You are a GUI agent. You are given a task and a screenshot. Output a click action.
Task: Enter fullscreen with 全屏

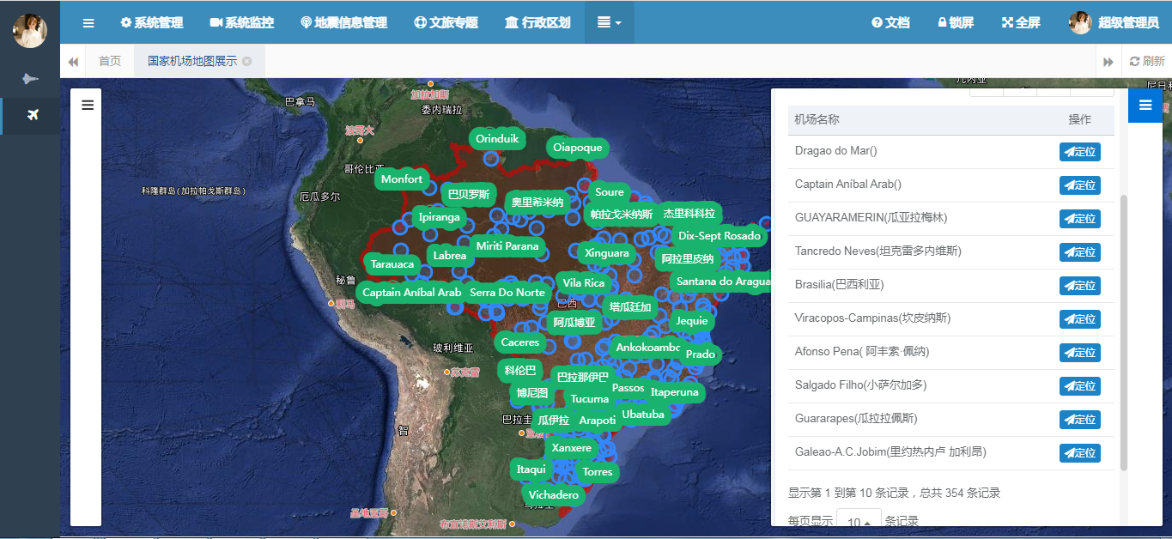point(1021,23)
